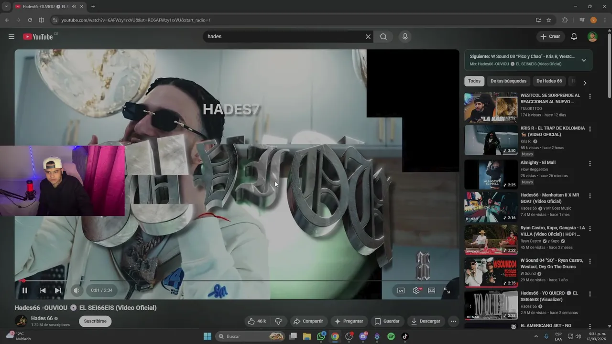
Task: Open options for Almighty - El Mall
Action: click(590, 163)
